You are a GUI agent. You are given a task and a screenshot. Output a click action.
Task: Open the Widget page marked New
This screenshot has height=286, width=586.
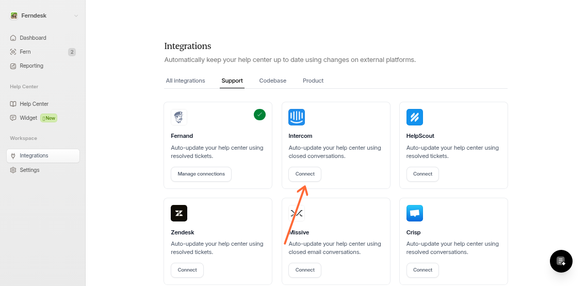[x=29, y=118]
